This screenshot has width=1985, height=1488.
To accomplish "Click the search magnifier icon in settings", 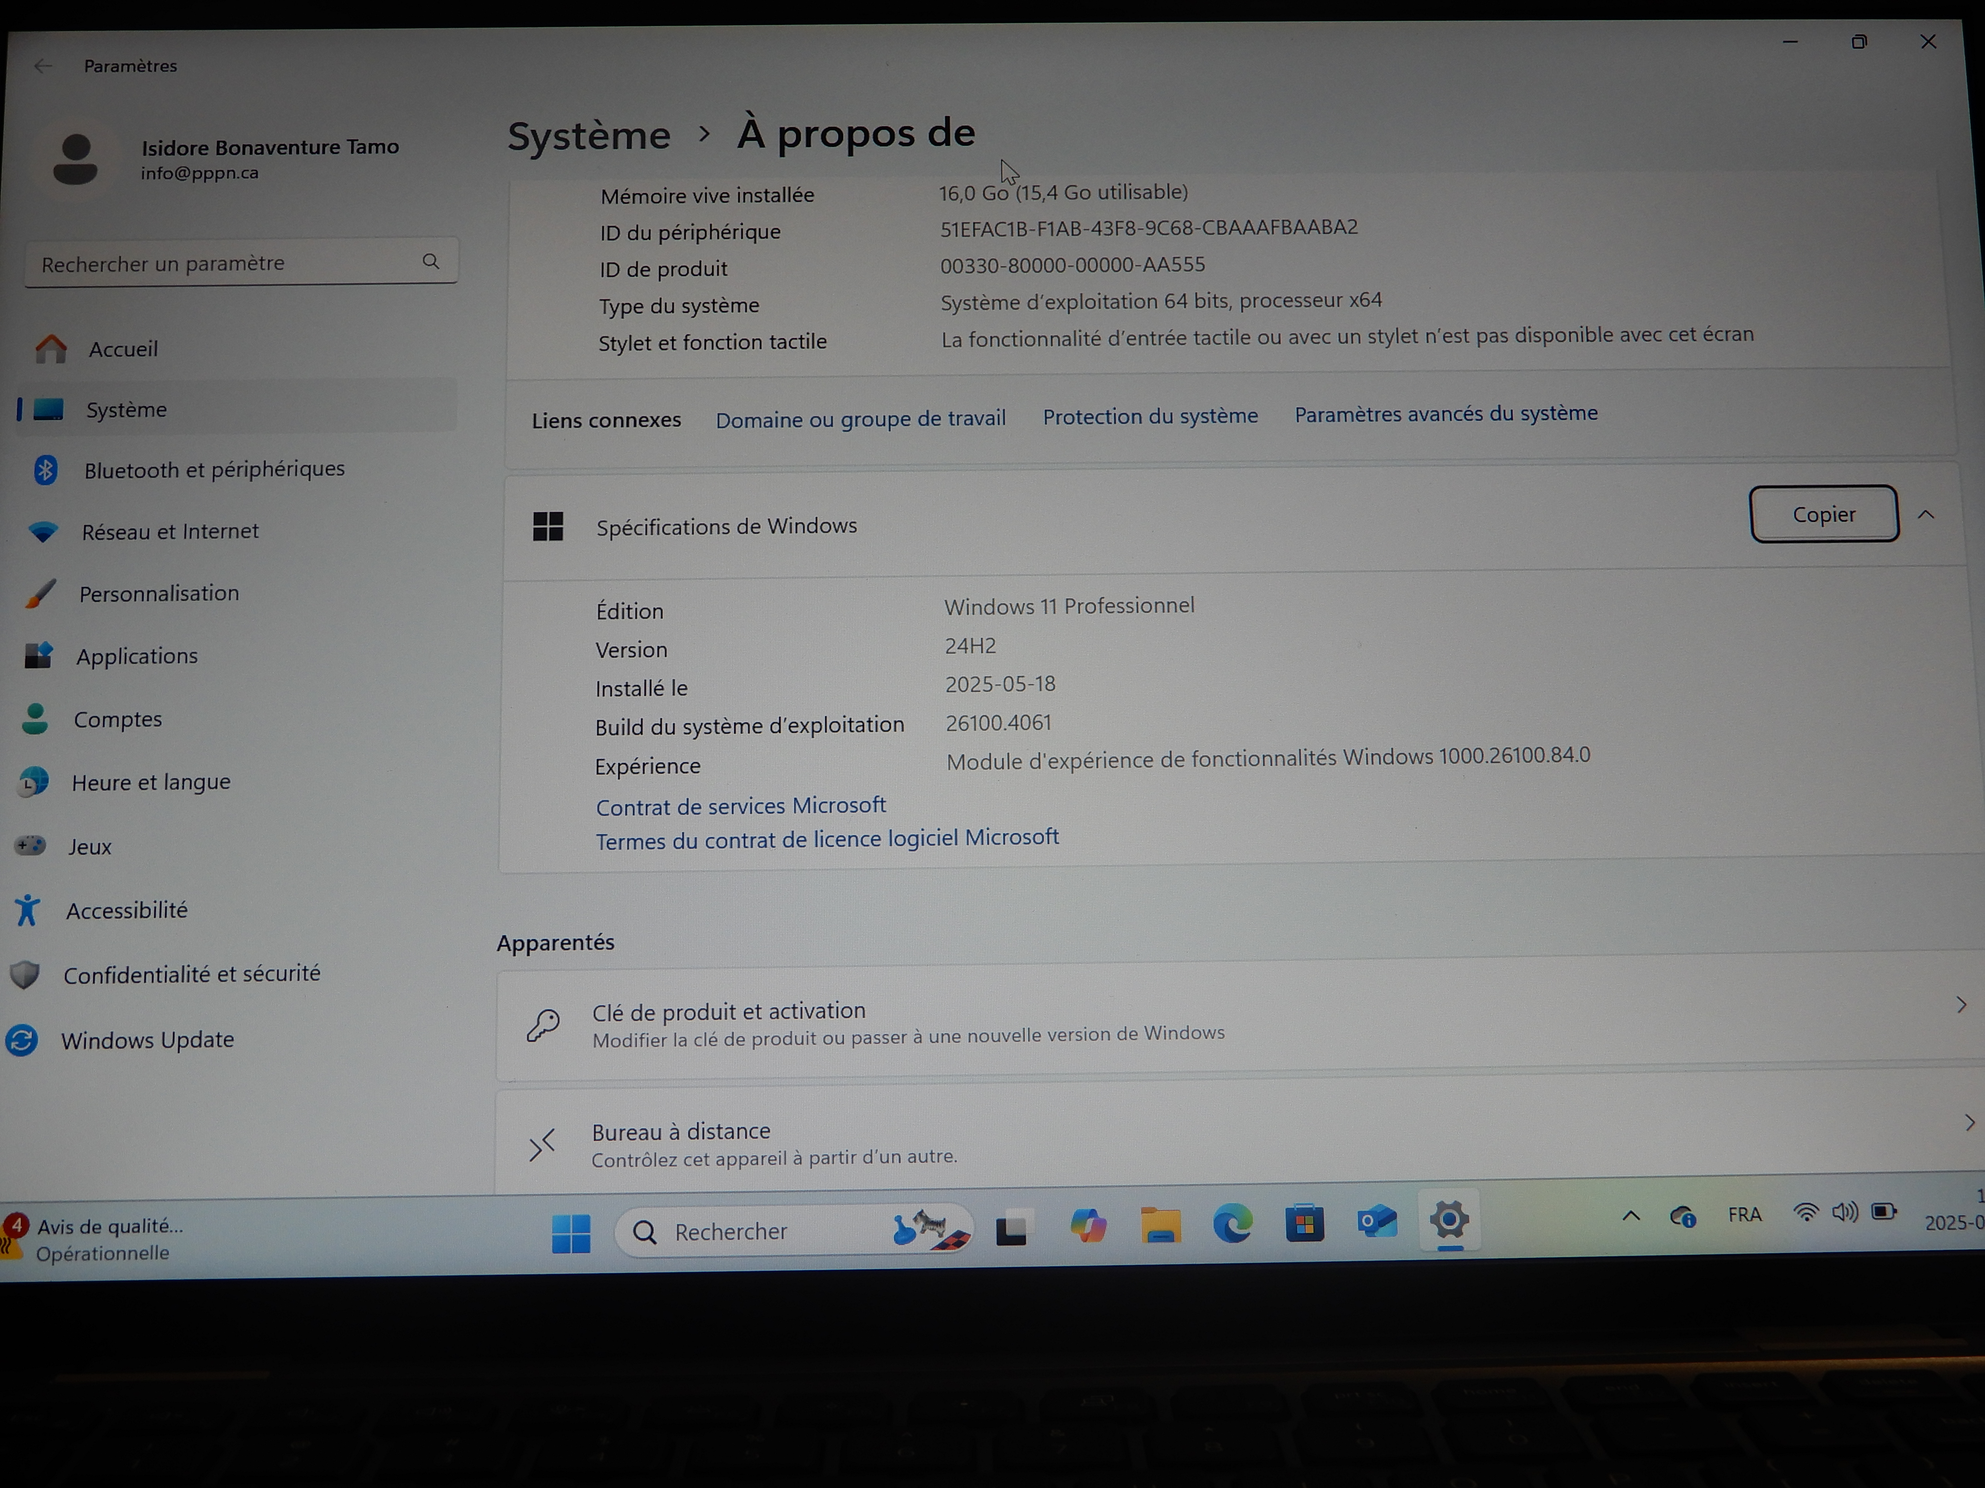I will click(x=431, y=261).
